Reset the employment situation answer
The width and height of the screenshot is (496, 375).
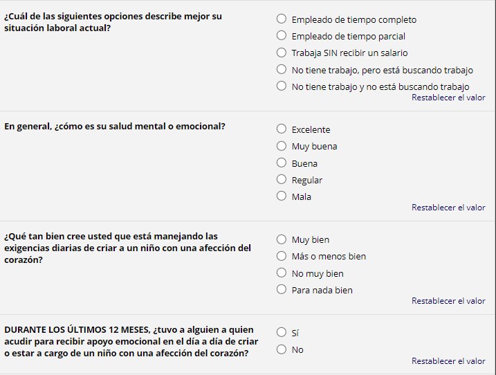(x=448, y=98)
